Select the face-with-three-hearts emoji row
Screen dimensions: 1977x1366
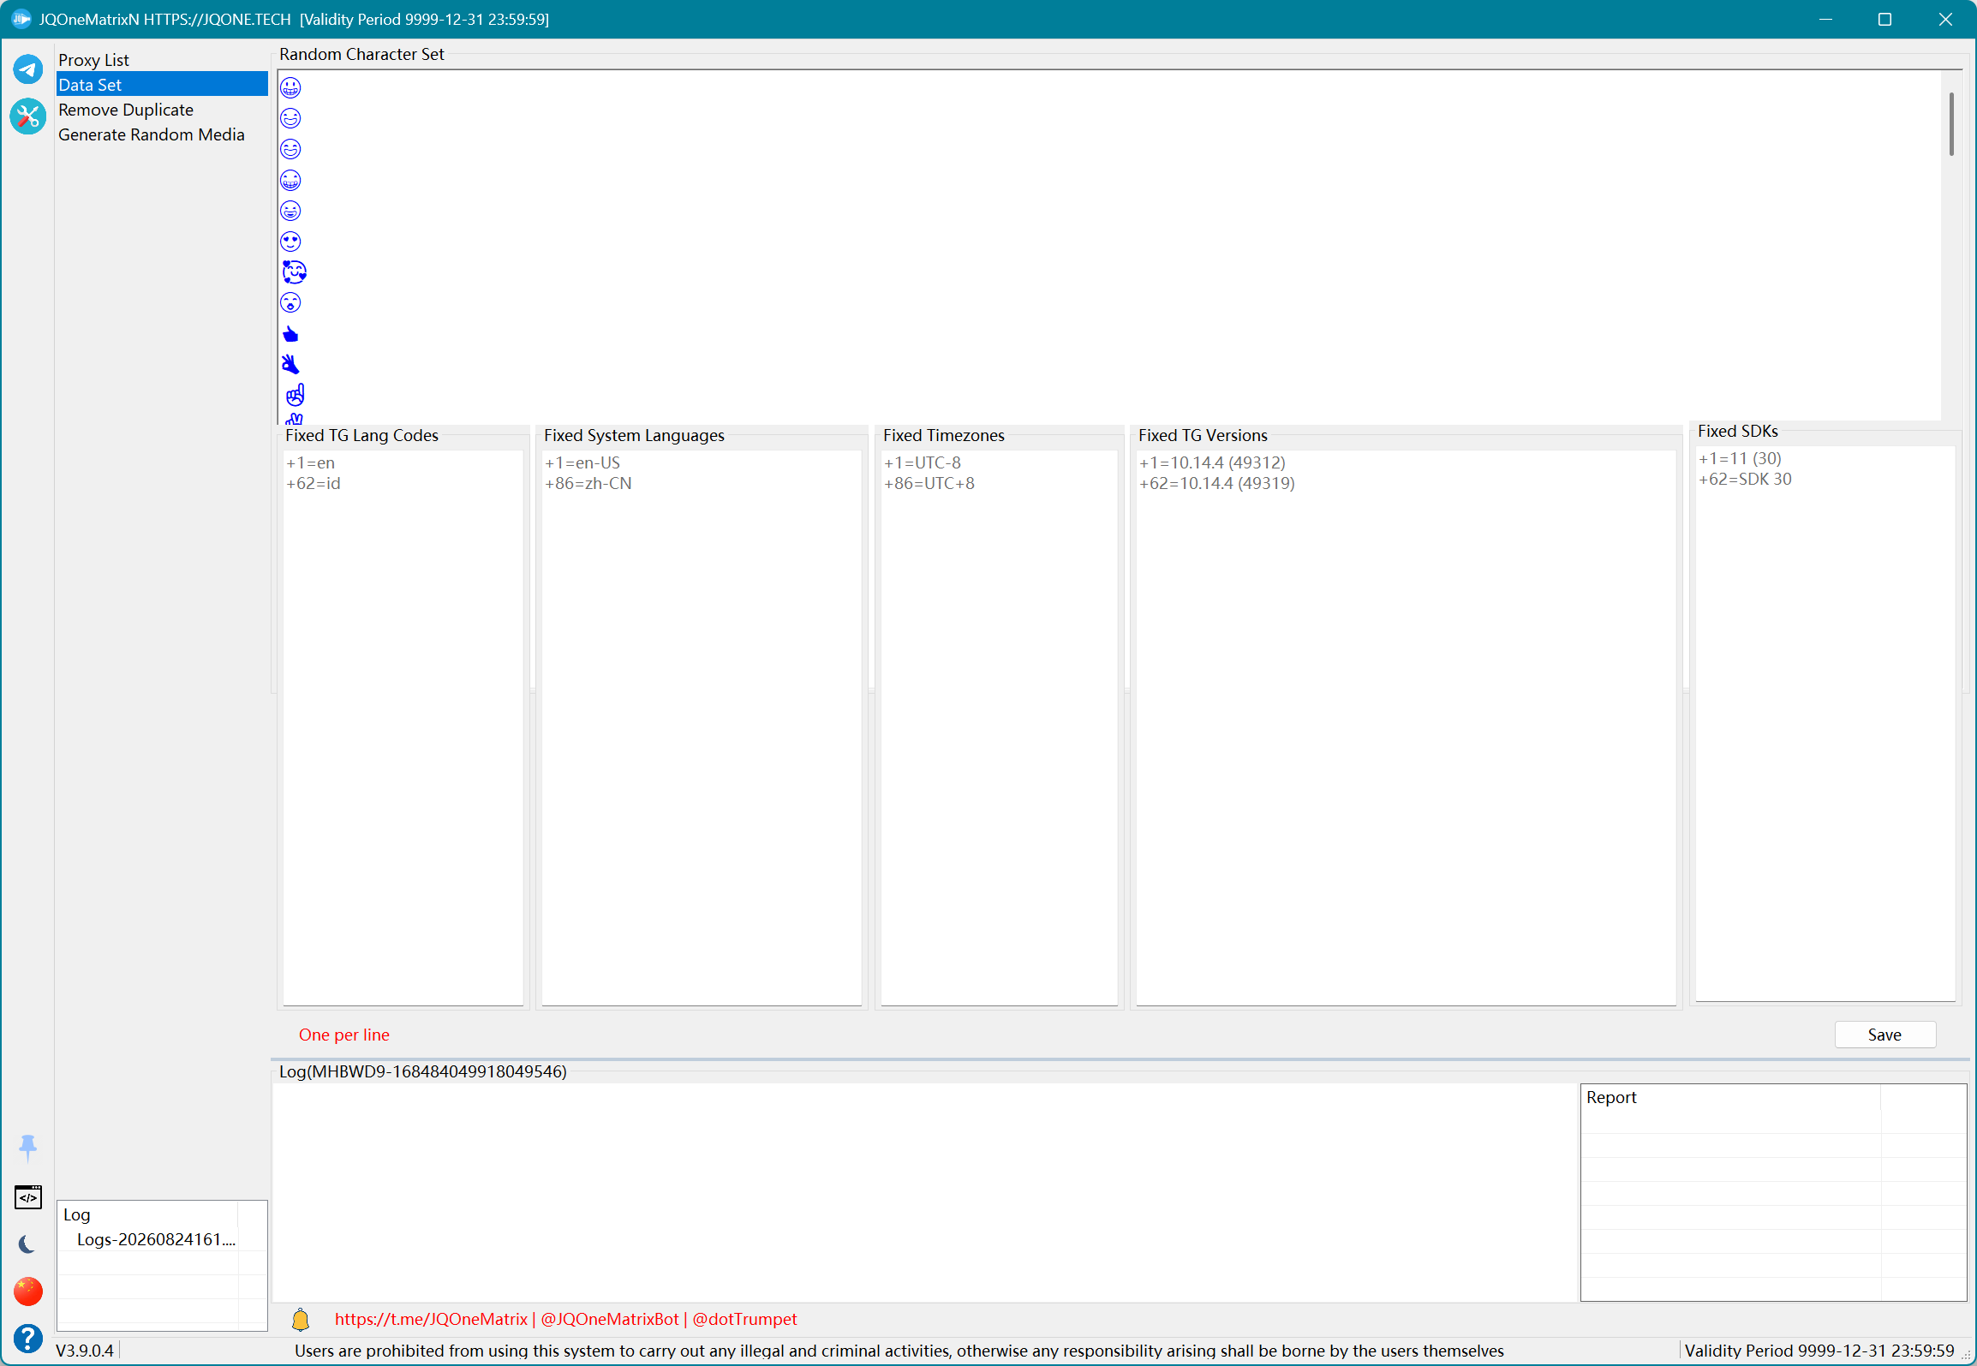(x=294, y=272)
